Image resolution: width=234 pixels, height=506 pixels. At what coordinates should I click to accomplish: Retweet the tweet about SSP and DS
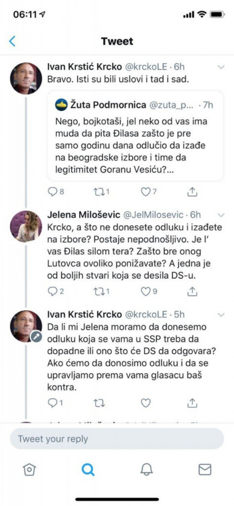click(x=99, y=403)
